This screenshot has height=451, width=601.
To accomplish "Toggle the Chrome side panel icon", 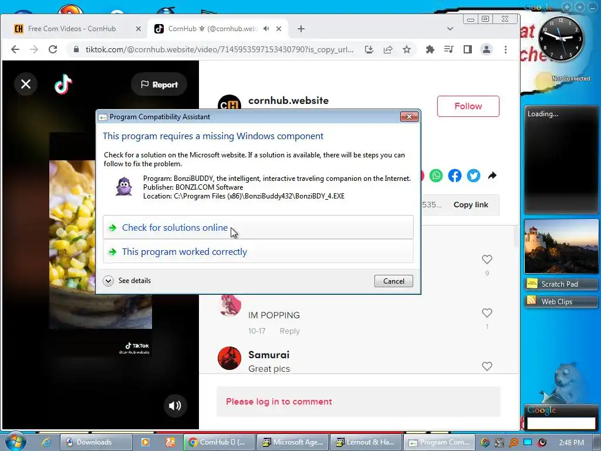I will (468, 49).
